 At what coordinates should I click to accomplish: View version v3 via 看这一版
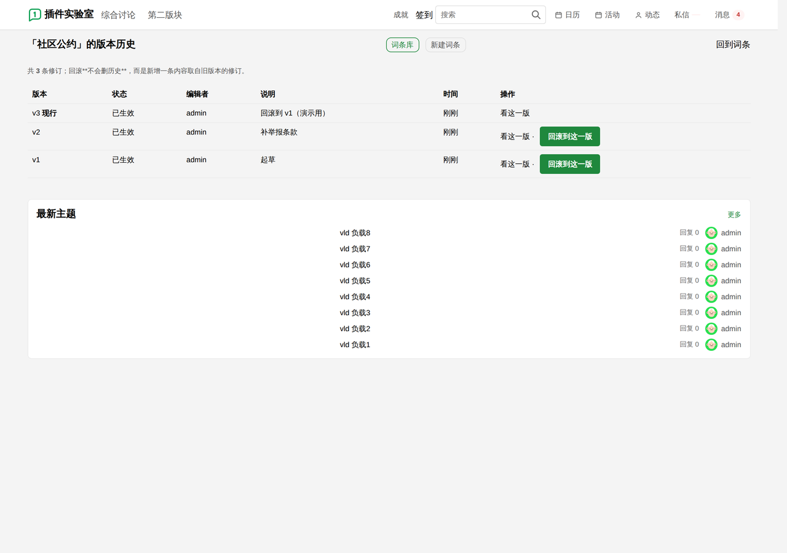pos(515,113)
